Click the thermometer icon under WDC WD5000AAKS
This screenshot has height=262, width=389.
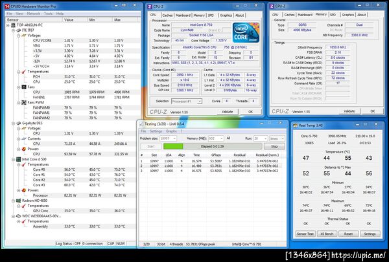click(24, 221)
